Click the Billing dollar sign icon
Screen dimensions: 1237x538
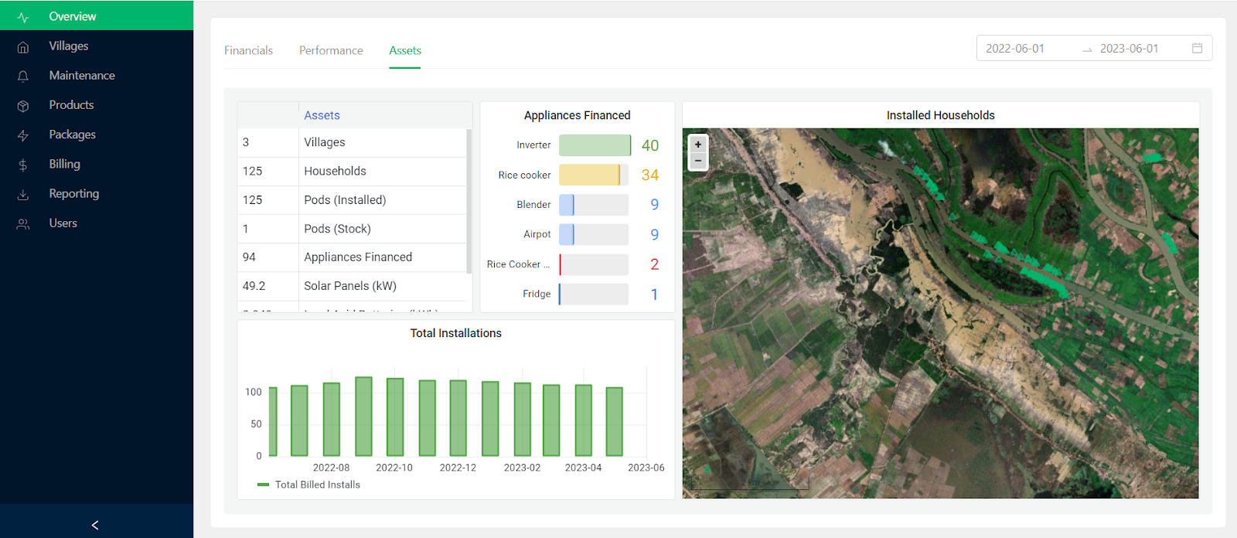[x=23, y=165]
